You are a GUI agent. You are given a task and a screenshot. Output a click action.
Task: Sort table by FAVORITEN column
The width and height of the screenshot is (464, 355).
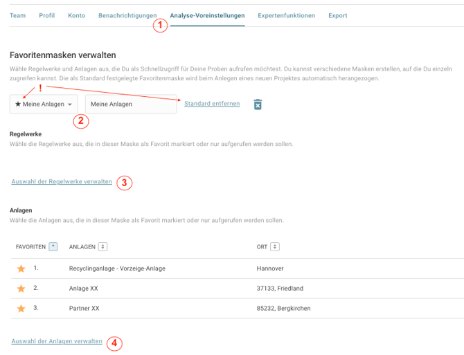click(x=53, y=246)
